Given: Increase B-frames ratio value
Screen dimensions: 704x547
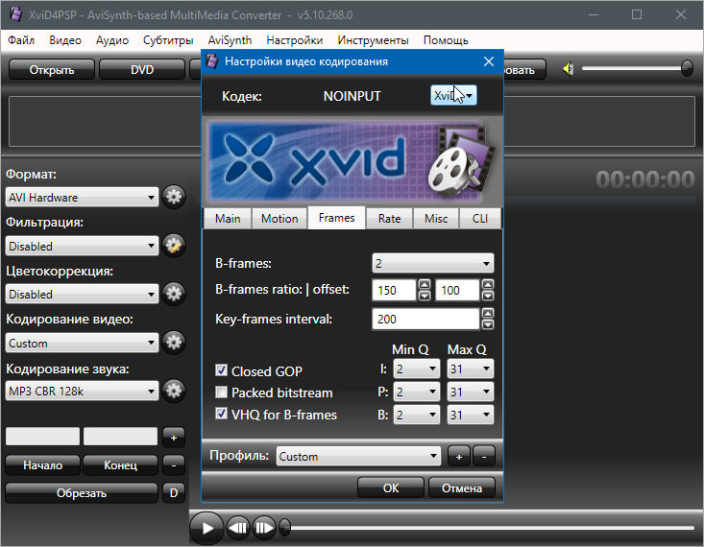Looking at the screenshot, I should [425, 284].
